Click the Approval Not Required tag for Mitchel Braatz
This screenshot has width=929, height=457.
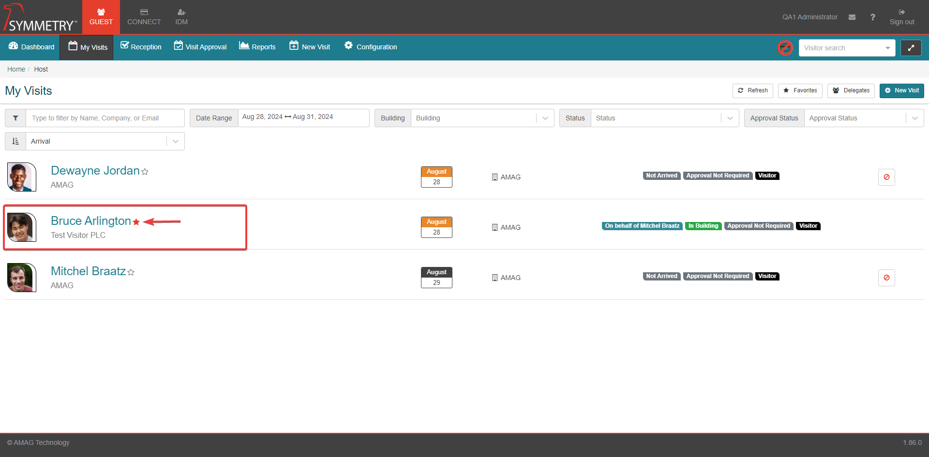(718, 276)
